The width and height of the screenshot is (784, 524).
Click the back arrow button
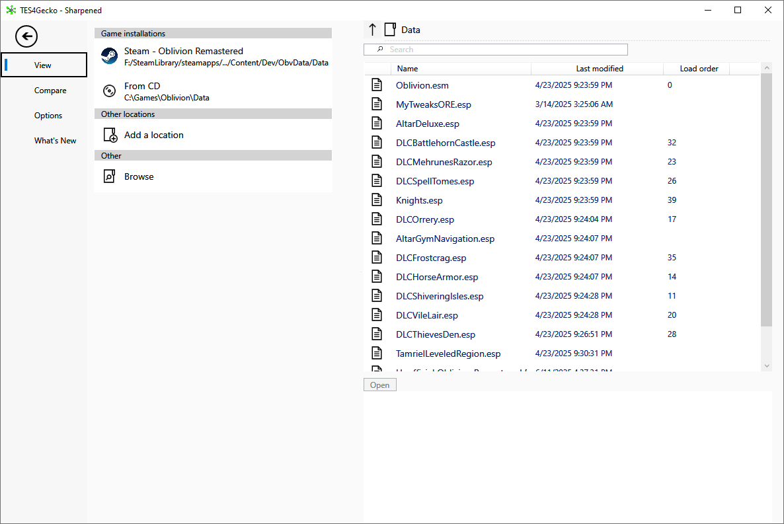(x=26, y=36)
